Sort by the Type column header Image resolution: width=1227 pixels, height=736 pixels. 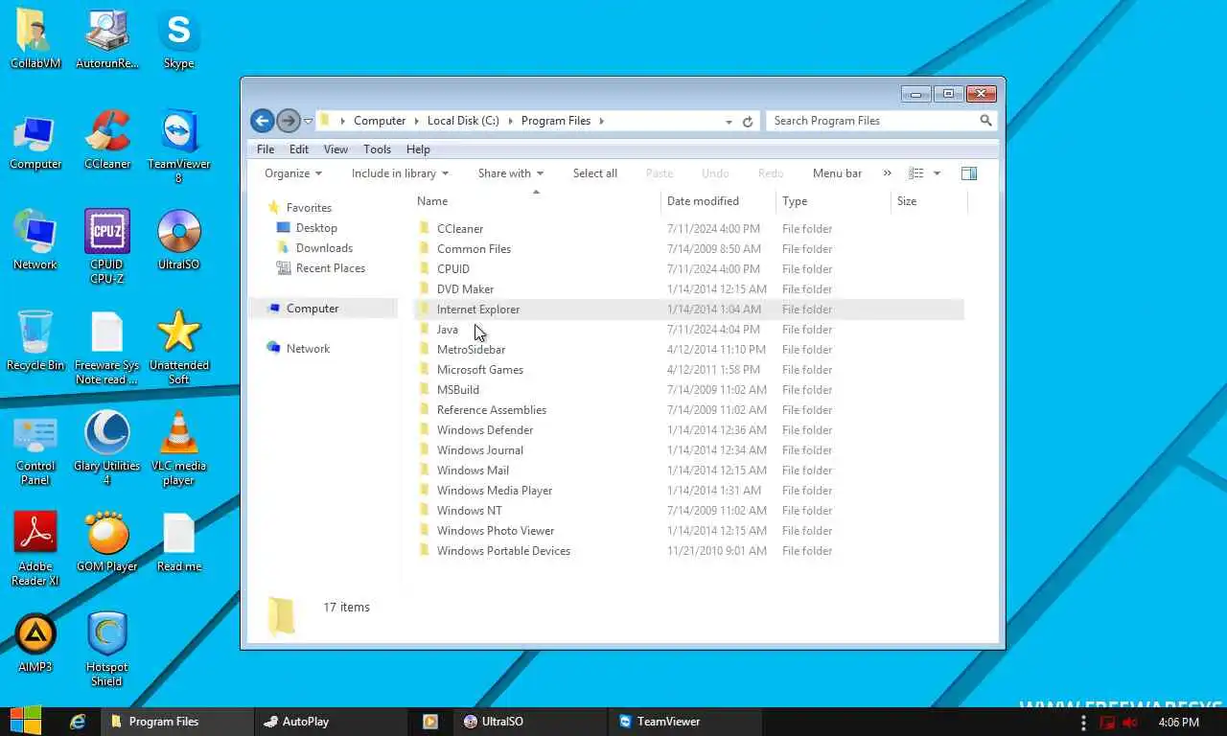(833, 201)
